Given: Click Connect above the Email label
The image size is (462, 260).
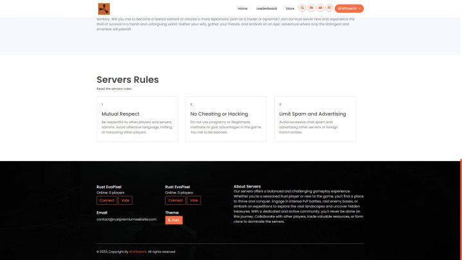Looking at the screenshot, I should 107,200.
